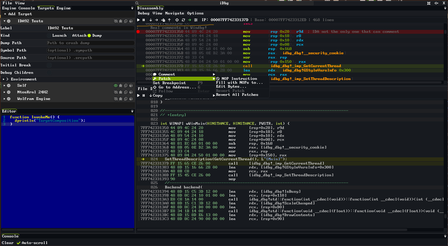Click the bug debug icon on Self row

tap(121, 86)
